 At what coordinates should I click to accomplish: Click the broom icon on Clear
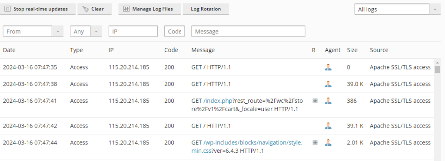[86, 9]
